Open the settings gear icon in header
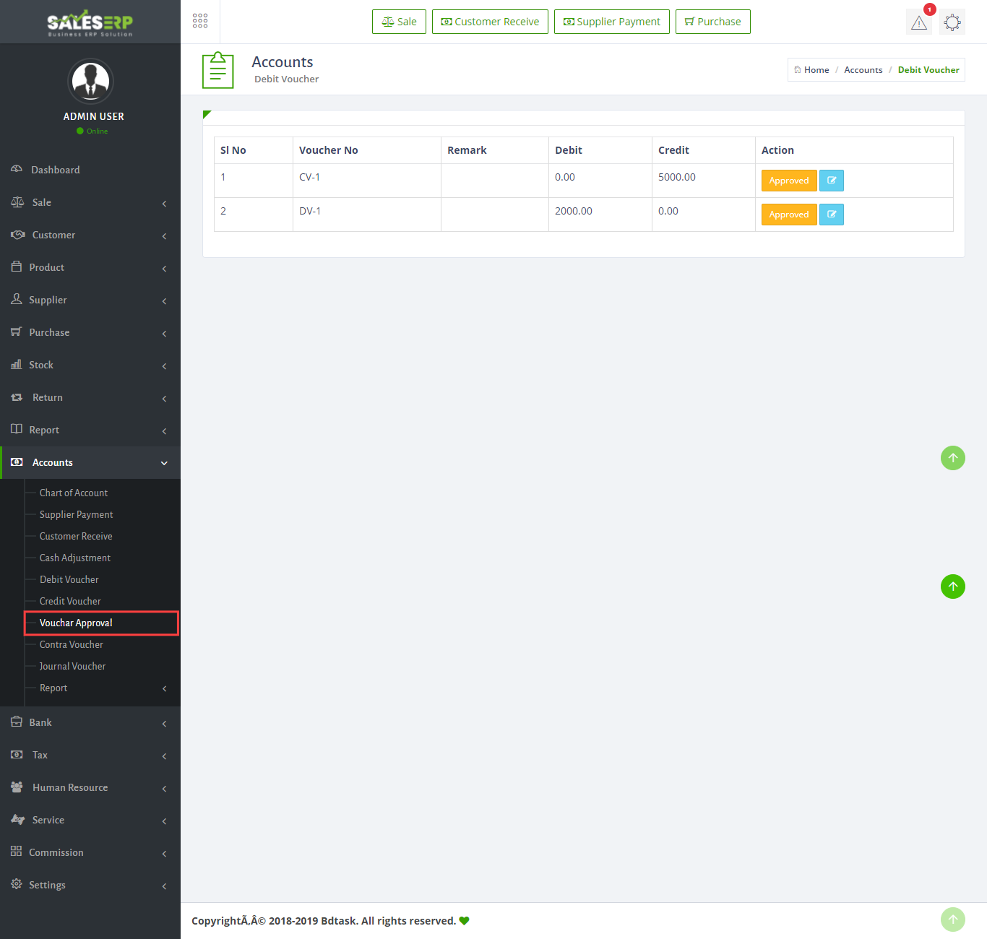This screenshot has height=939, width=987. (952, 22)
